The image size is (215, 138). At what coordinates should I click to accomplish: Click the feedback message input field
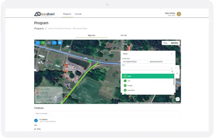click(x=107, y=113)
